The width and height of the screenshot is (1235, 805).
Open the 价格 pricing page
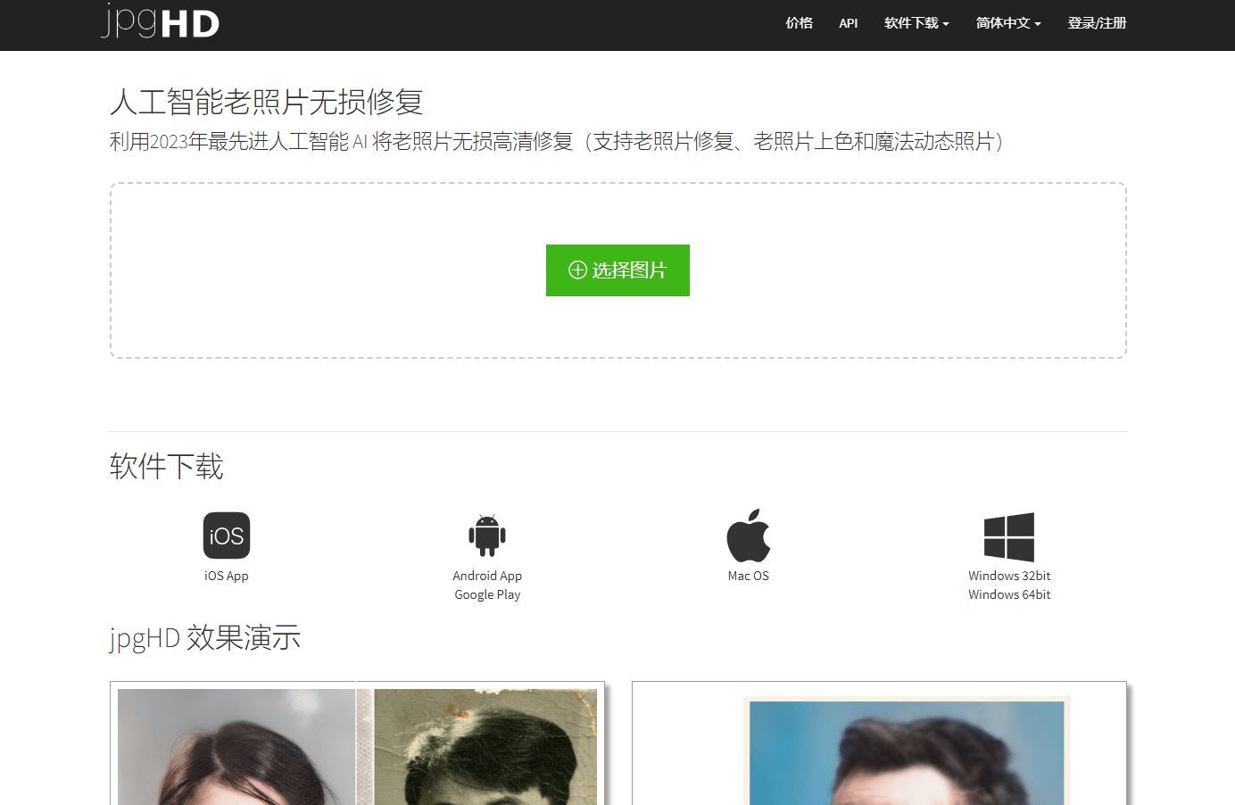click(799, 23)
